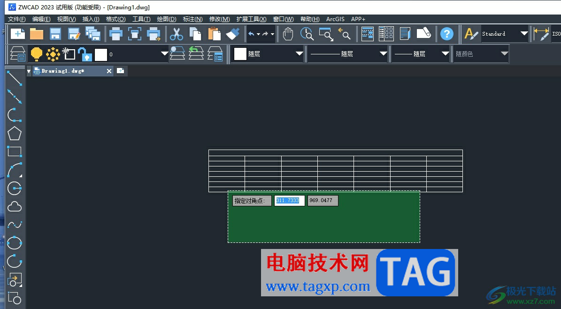Click the Make Object's Layer Current icon
The width and height of the screenshot is (561, 309).
click(x=177, y=53)
